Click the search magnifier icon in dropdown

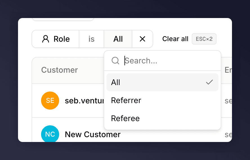115,61
